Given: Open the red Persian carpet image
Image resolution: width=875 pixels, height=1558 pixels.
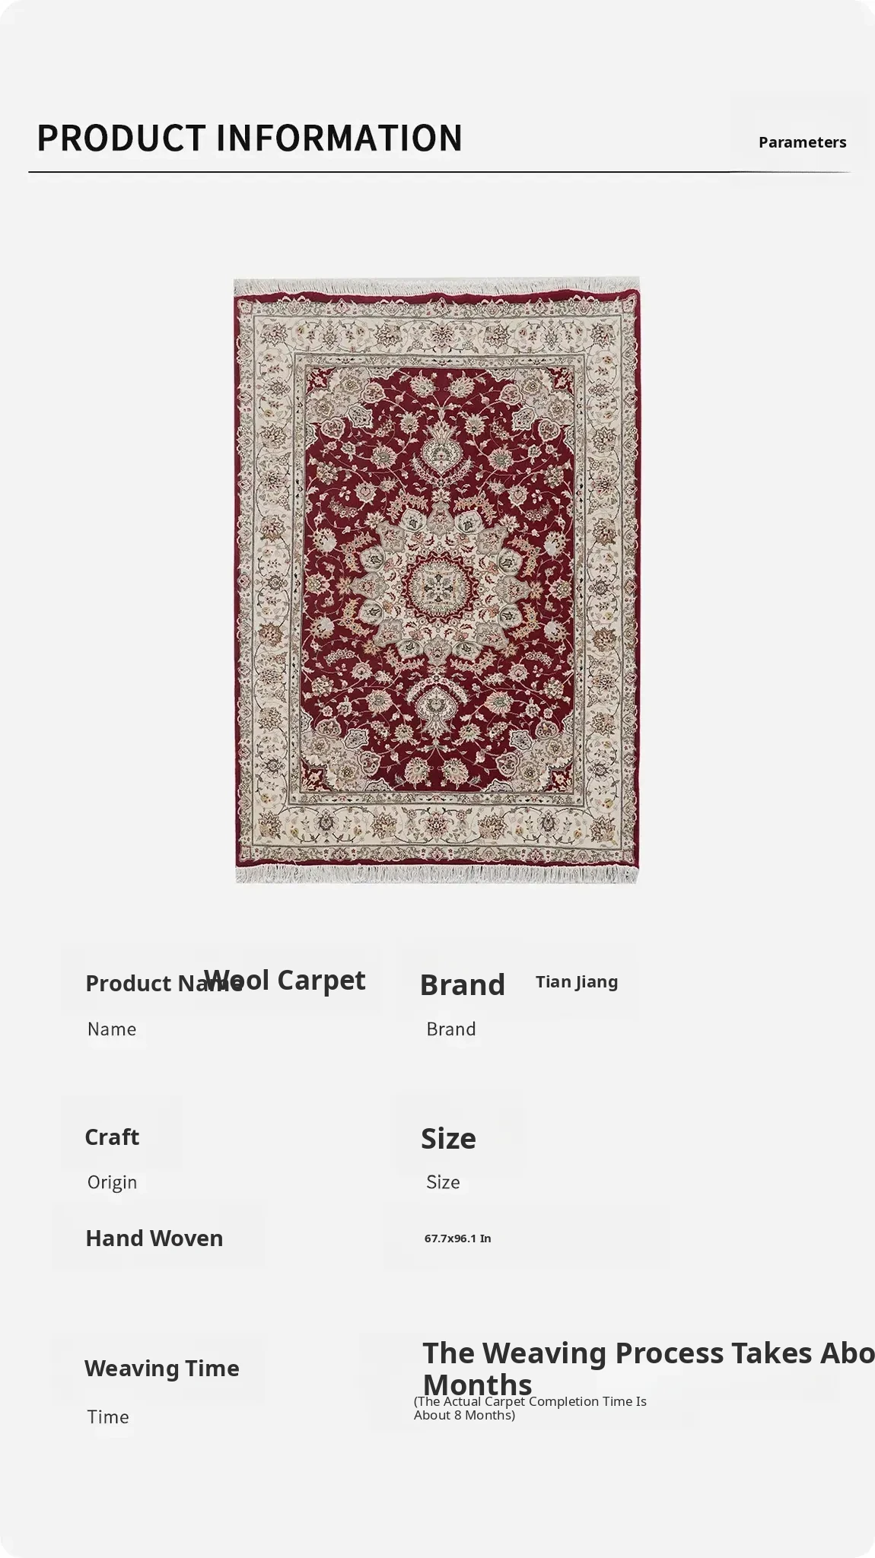Looking at the screenshot, I should point(437,580).
